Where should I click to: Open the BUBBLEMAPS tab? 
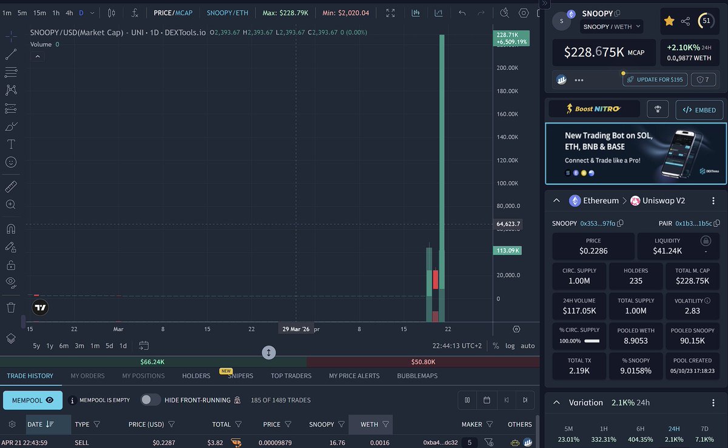click(x=417, y=376)
